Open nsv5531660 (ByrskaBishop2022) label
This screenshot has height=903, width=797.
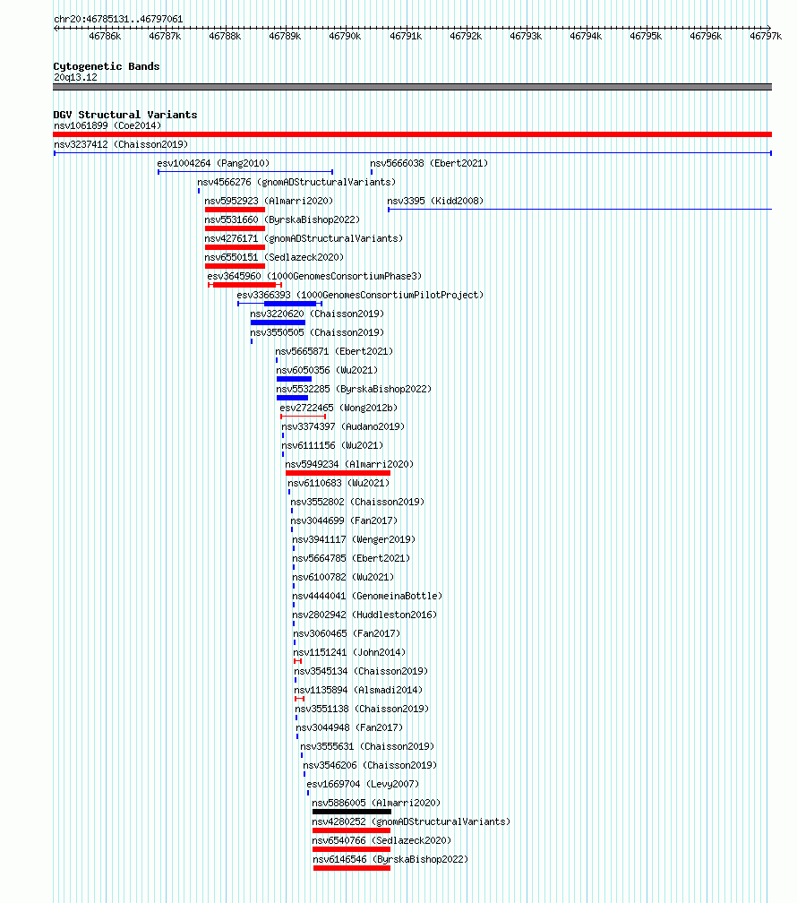(x=282, y=220)
